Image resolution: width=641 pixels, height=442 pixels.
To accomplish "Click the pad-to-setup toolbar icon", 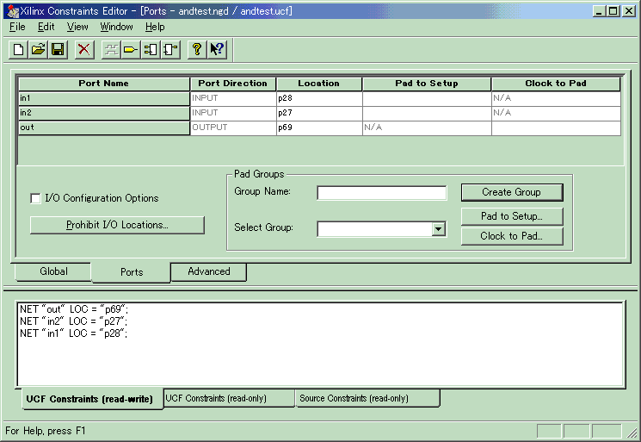I will click(151, 50).
